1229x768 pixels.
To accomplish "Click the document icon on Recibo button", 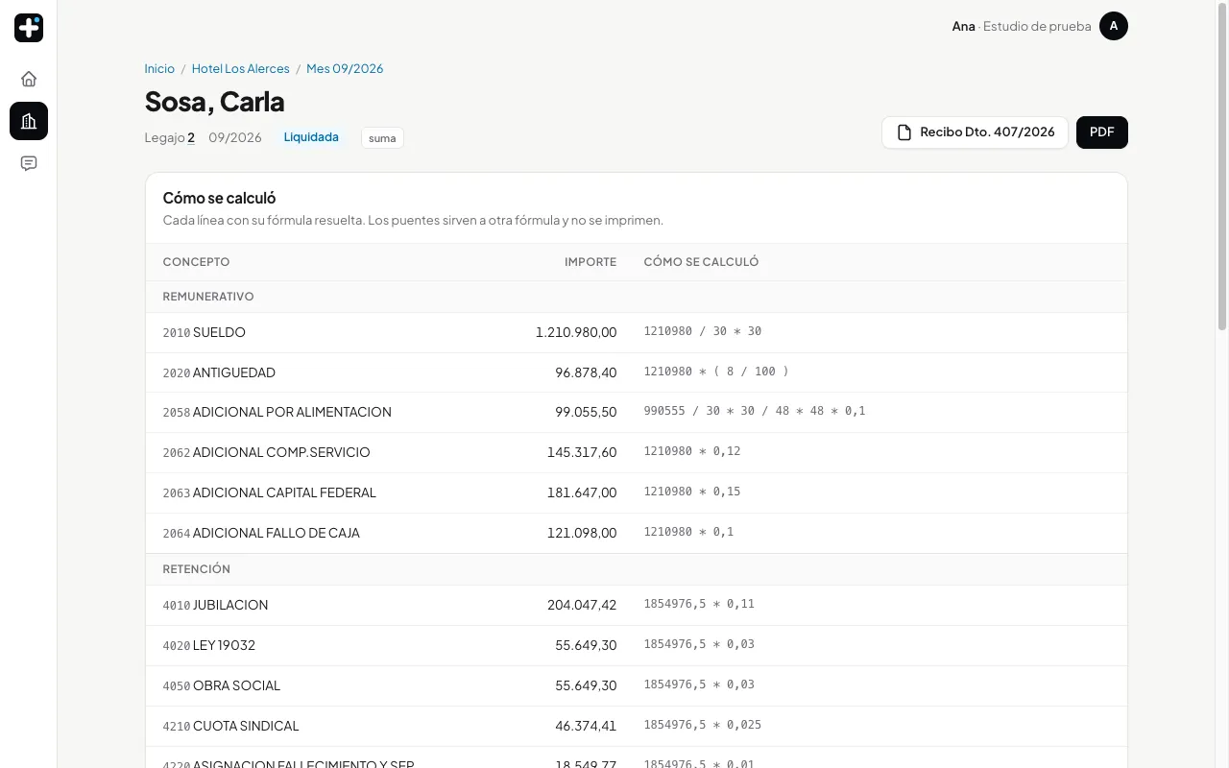I will [x=904, y=132].
